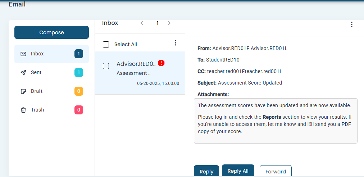The width and height of the screenshot is (364, 177).
Task: Click the Reply All button
Action: (x=238, y=171)
